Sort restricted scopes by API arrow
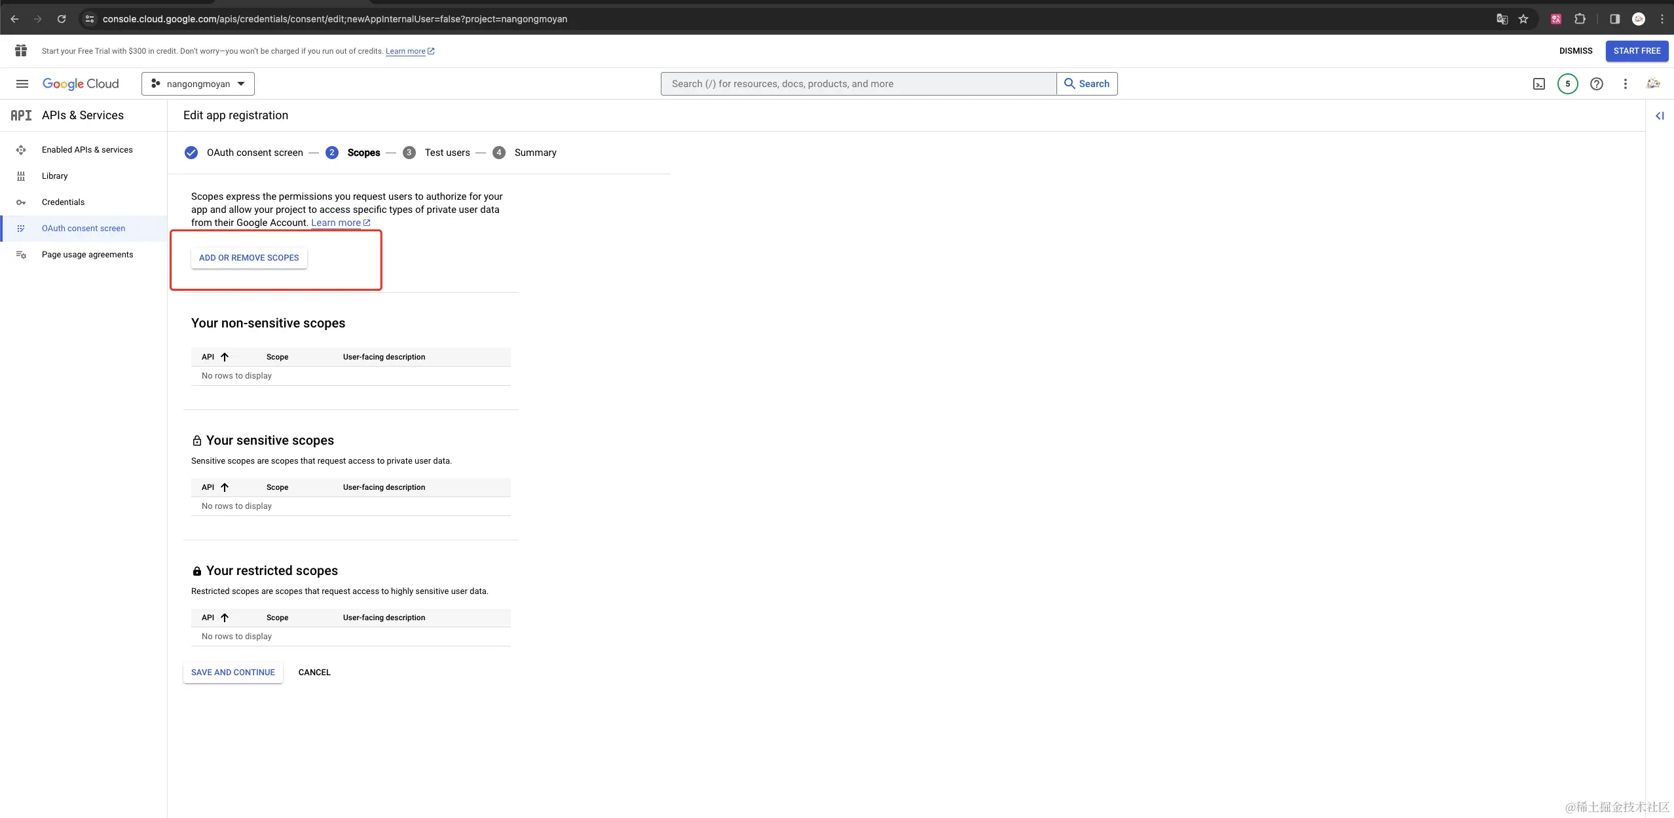Image resolution: width=1674 pixels, height=818 pixels. pyautogui.click(x=225, y=618)
